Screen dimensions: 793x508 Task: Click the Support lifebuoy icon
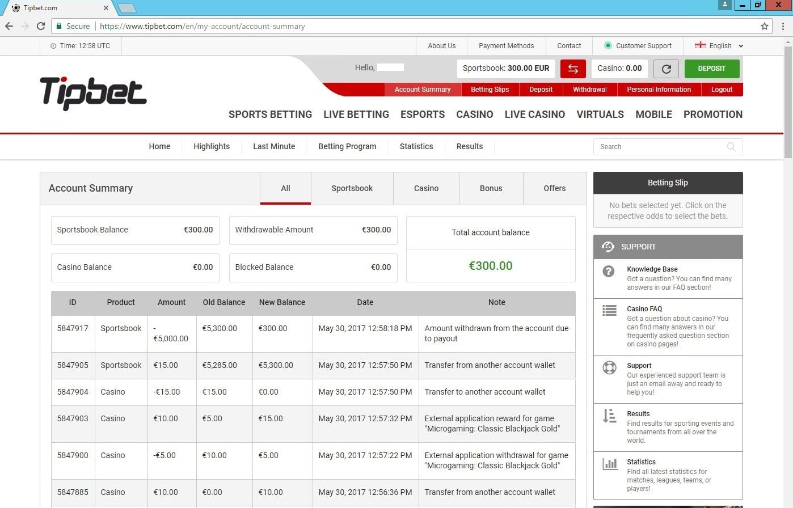609,367
